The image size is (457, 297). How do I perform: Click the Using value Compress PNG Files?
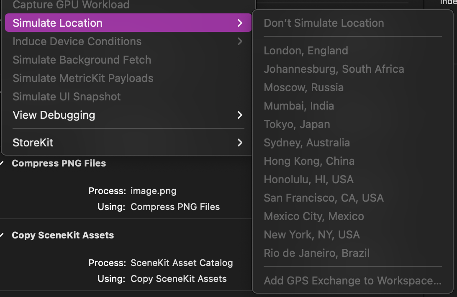(175, 207)
